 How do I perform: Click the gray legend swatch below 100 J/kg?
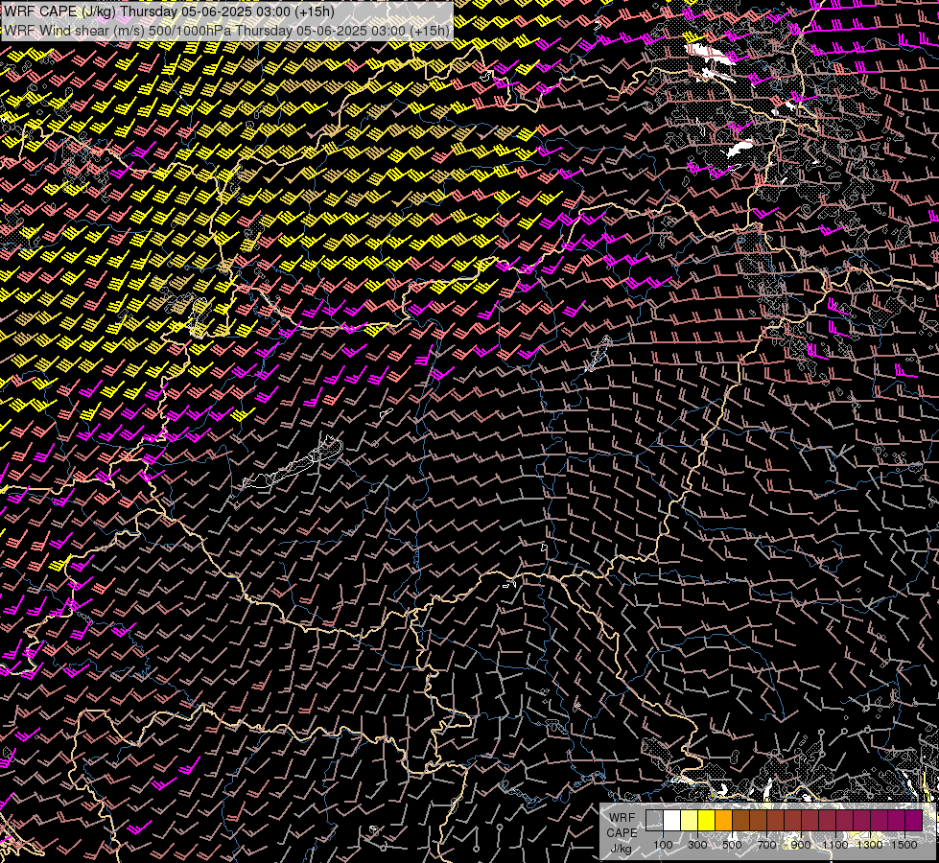(654, 820)
